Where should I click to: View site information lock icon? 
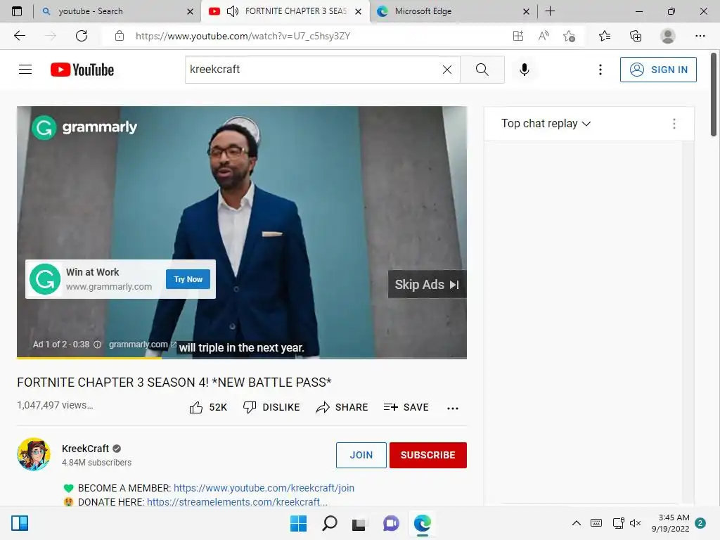click(120, 36)
